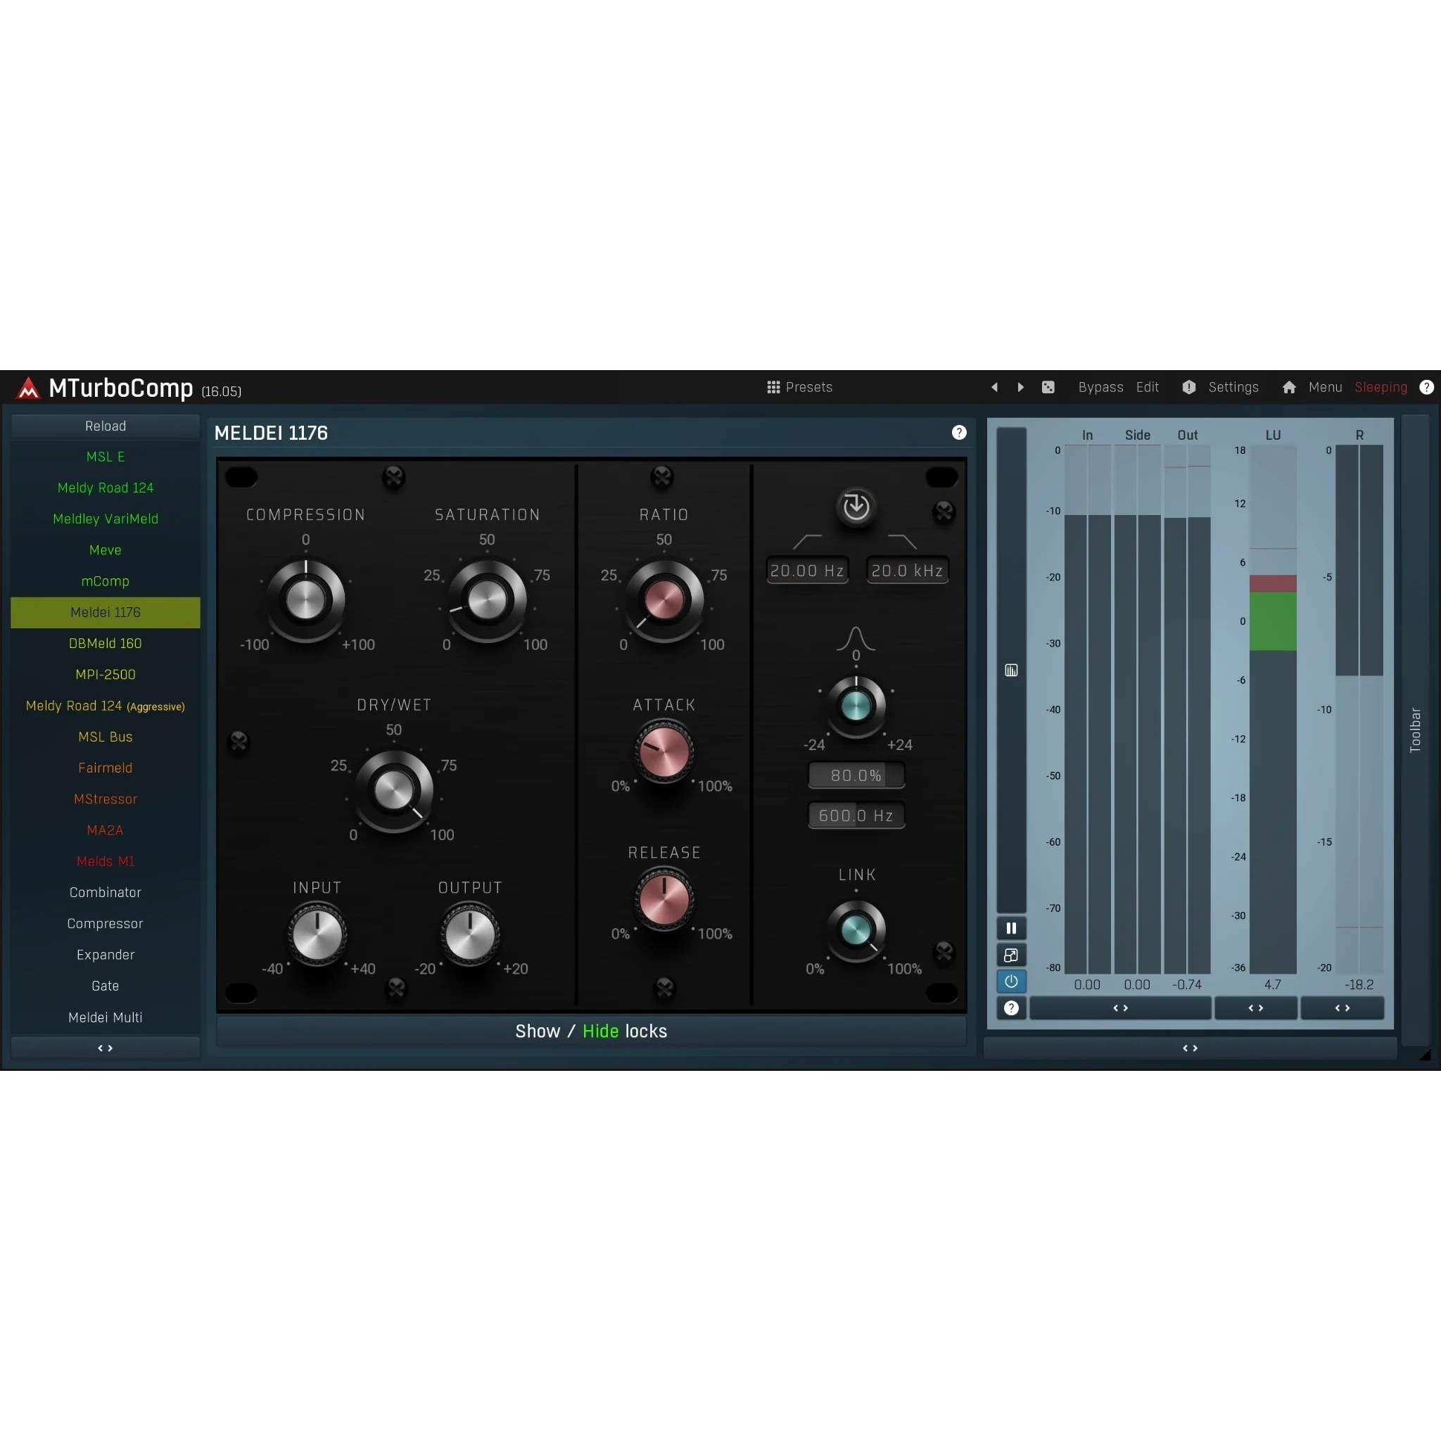
Task: Pop out the analyzer with resize icon
Action: pyautogui.click(x=1011, y=956)
